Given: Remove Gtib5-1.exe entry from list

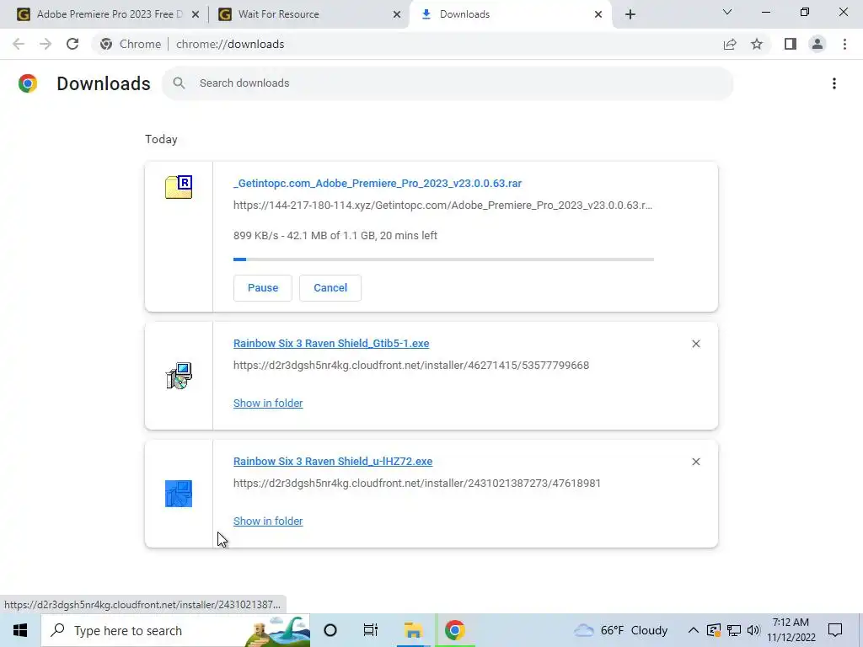Looking at the screenshot, I should click(x=695, y=344).
